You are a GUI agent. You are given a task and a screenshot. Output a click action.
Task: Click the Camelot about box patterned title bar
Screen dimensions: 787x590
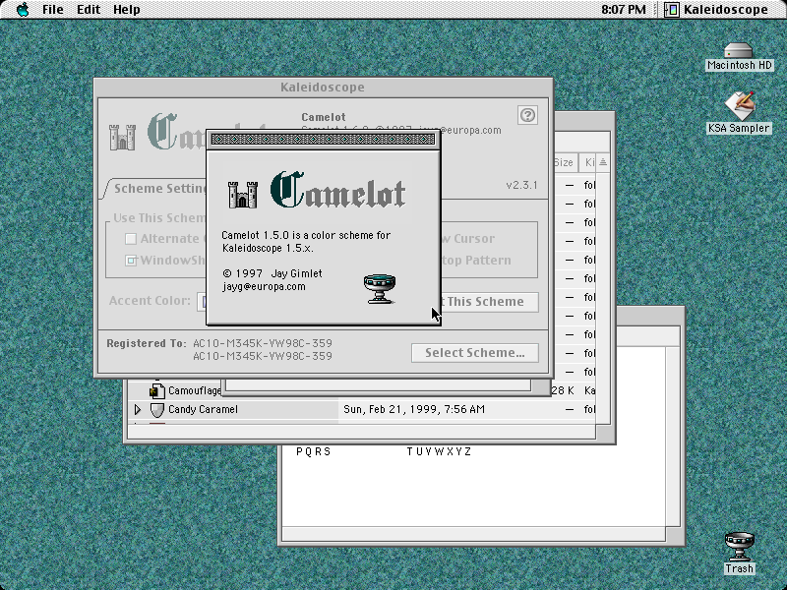point(324,140)
